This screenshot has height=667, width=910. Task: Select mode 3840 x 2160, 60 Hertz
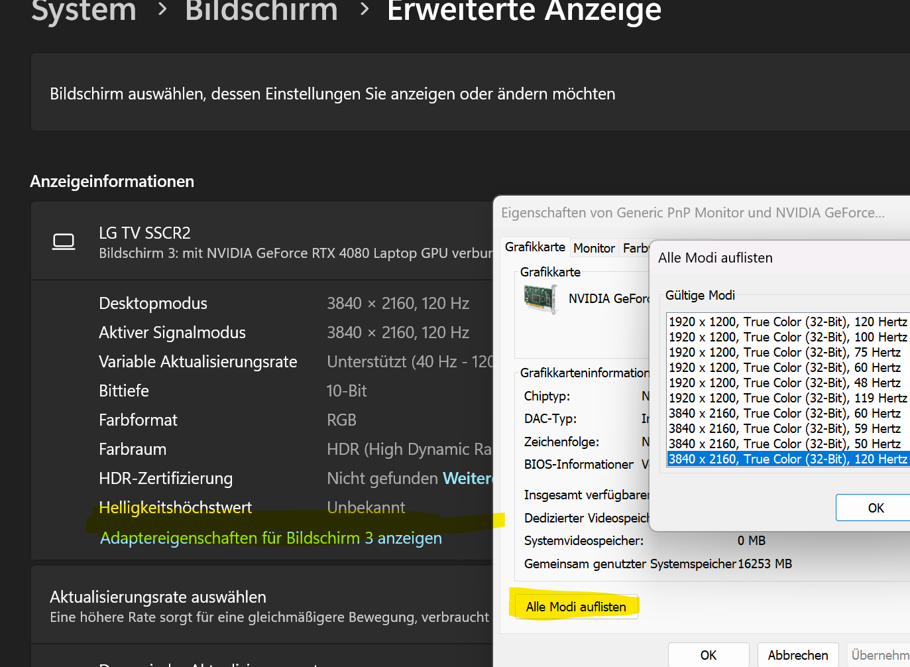click(788, 413)
